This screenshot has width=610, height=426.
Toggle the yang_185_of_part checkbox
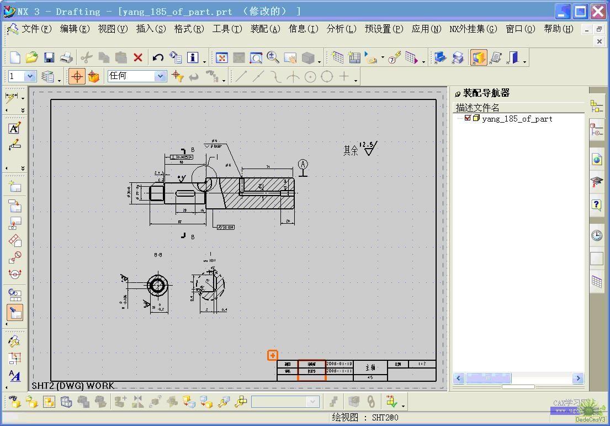(x=468, y=118)
